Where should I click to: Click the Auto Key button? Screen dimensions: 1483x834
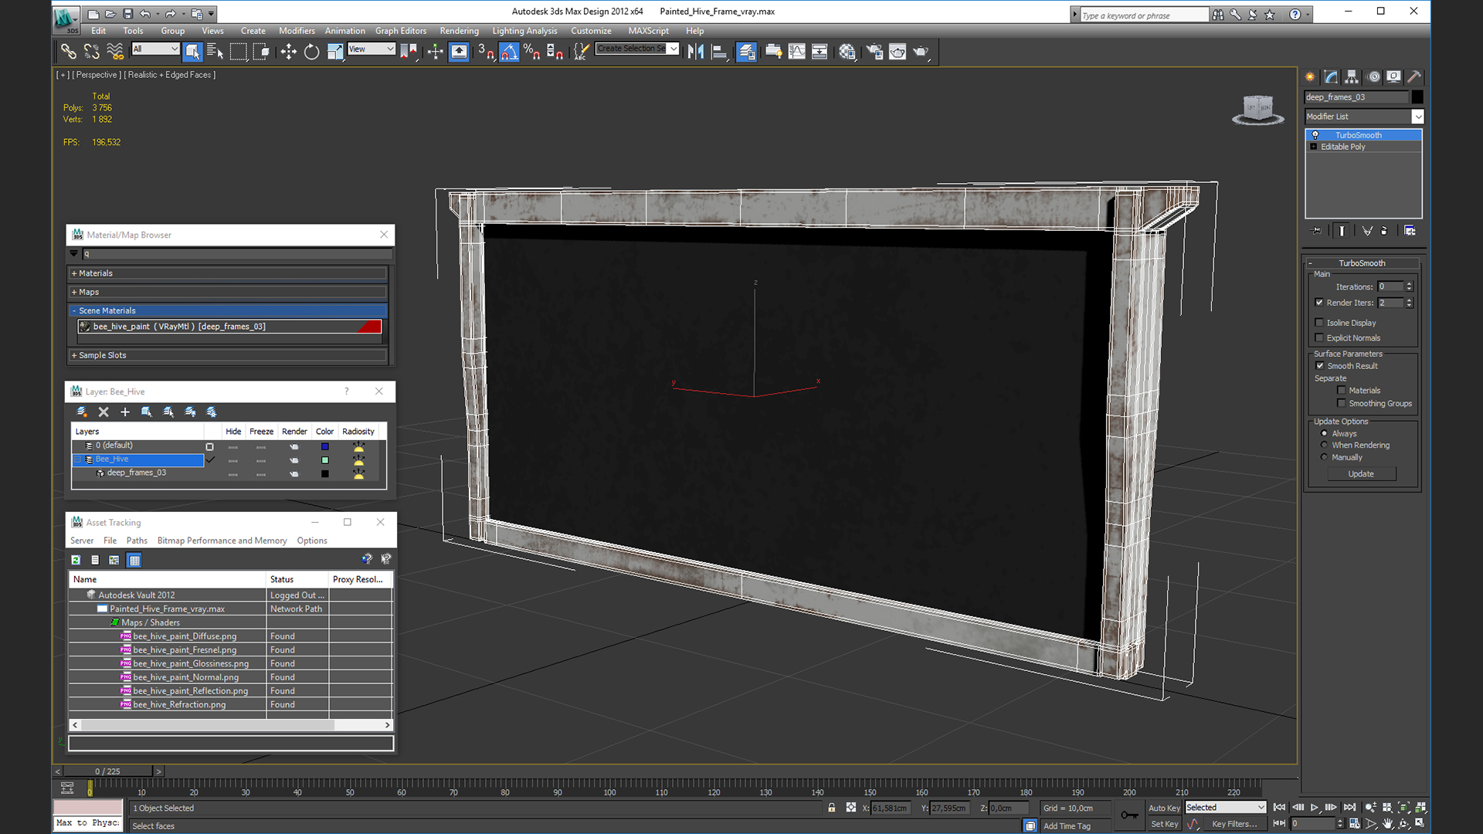coord(1164,808)
